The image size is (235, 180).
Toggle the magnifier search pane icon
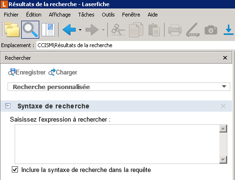30,30
